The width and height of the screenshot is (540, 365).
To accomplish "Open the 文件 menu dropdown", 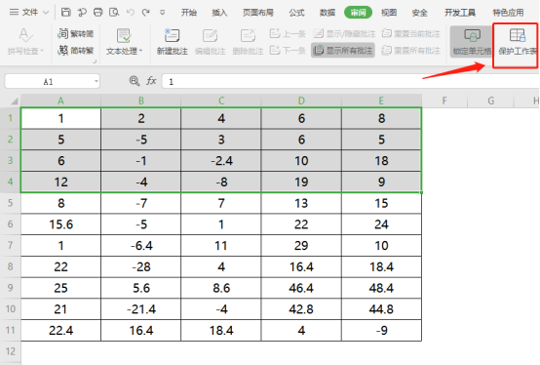I will pyautogui.click(x=29, y=13).
